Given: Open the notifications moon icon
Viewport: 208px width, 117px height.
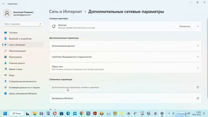Looking at the screenshot, I should (x=204, y=113).
